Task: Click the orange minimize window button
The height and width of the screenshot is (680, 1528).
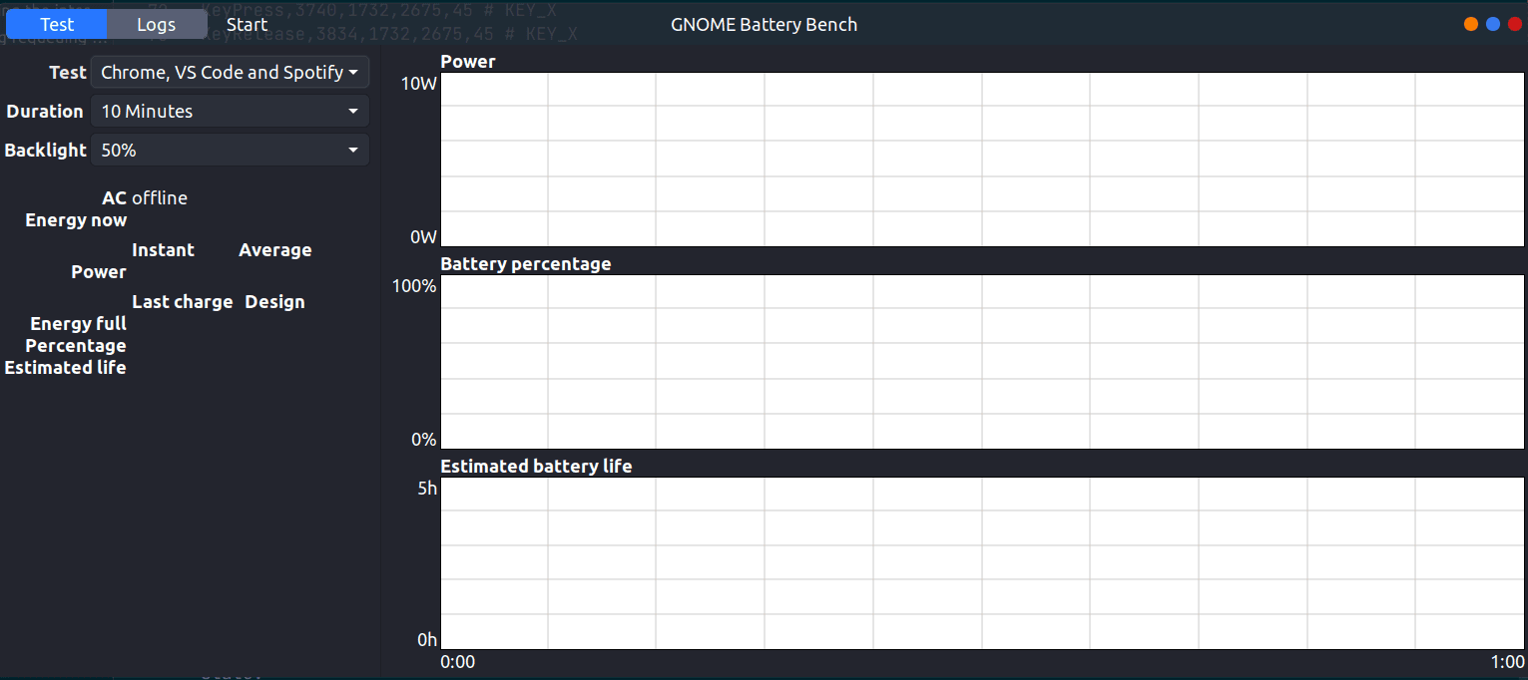Action: point(1471,24)
